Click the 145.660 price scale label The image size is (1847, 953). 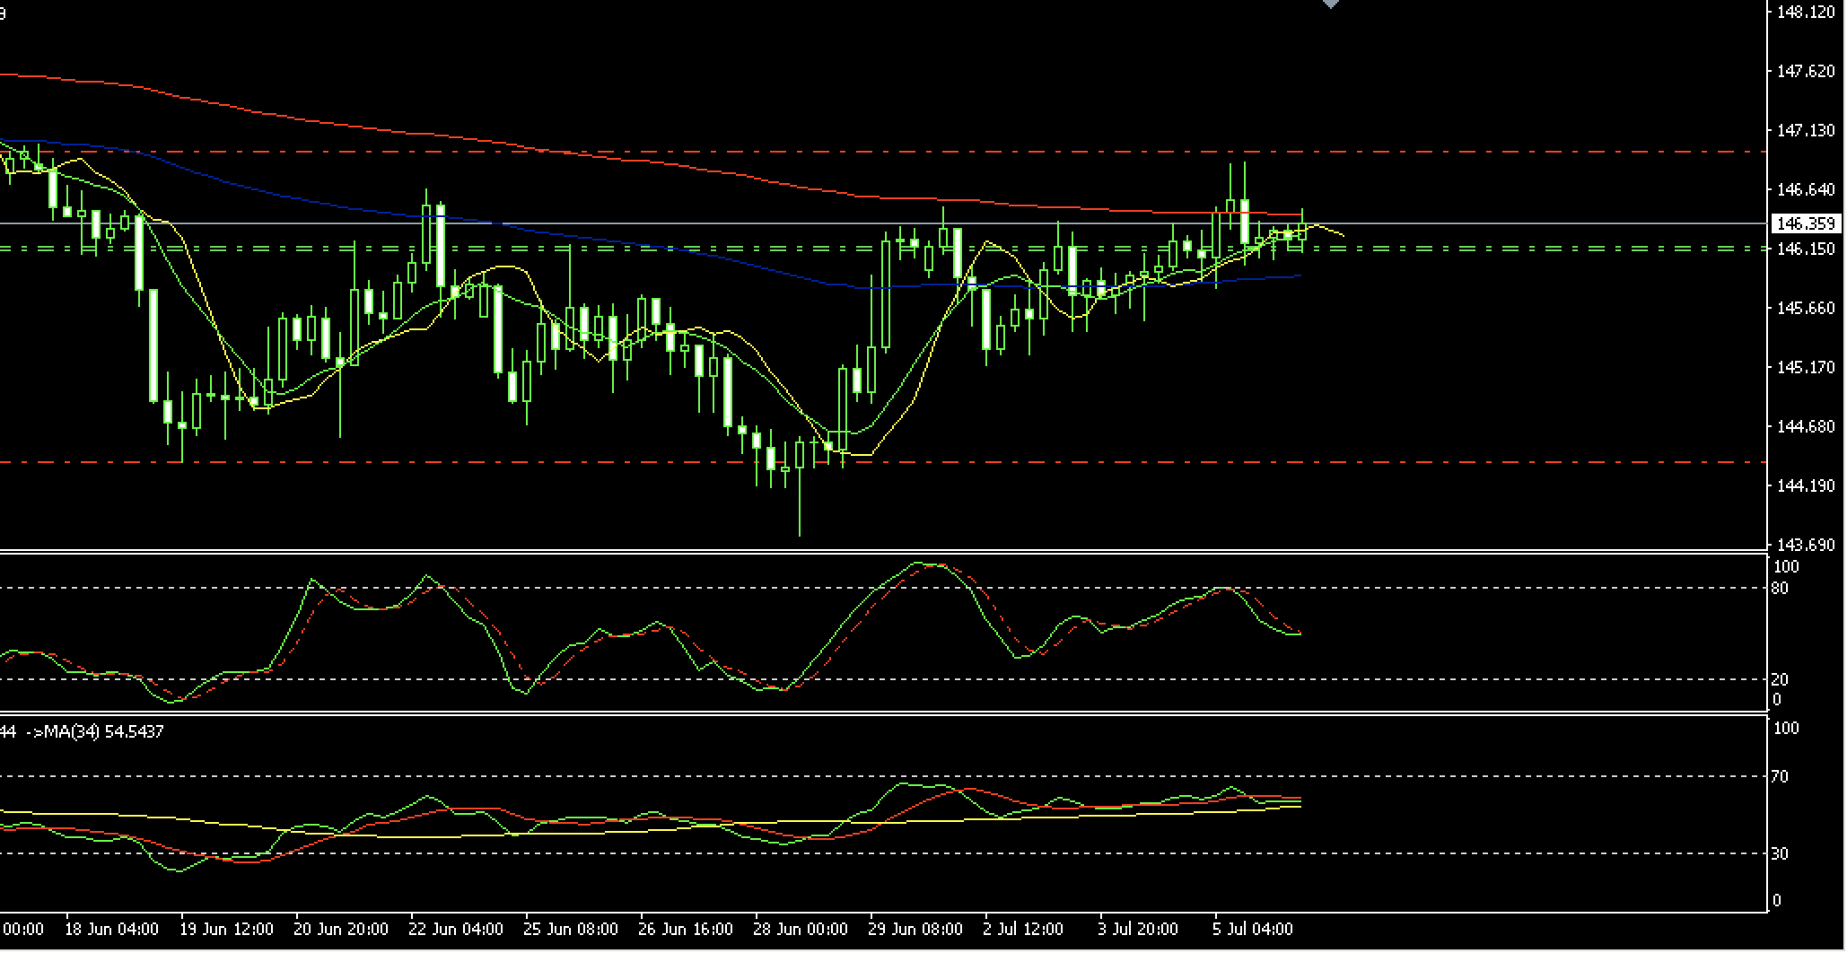[x=1806, y=308]
